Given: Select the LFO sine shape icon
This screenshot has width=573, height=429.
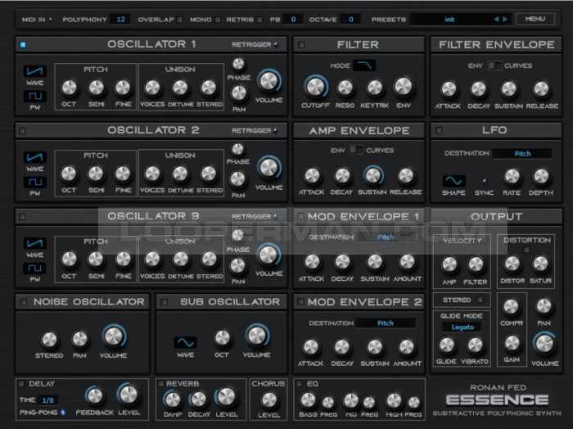Looking at the screenshot, I should (453, 180).
